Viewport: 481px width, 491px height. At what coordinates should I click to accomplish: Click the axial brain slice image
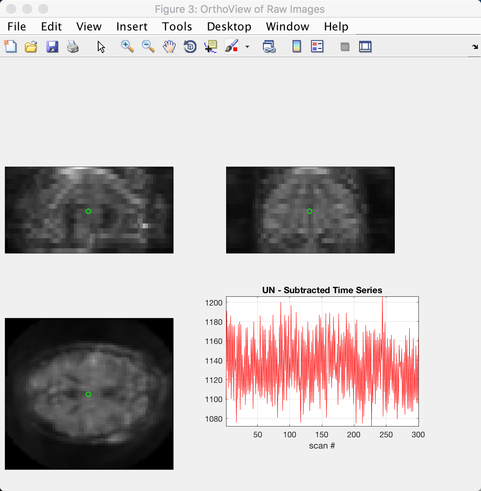click(x=89, y=394)
